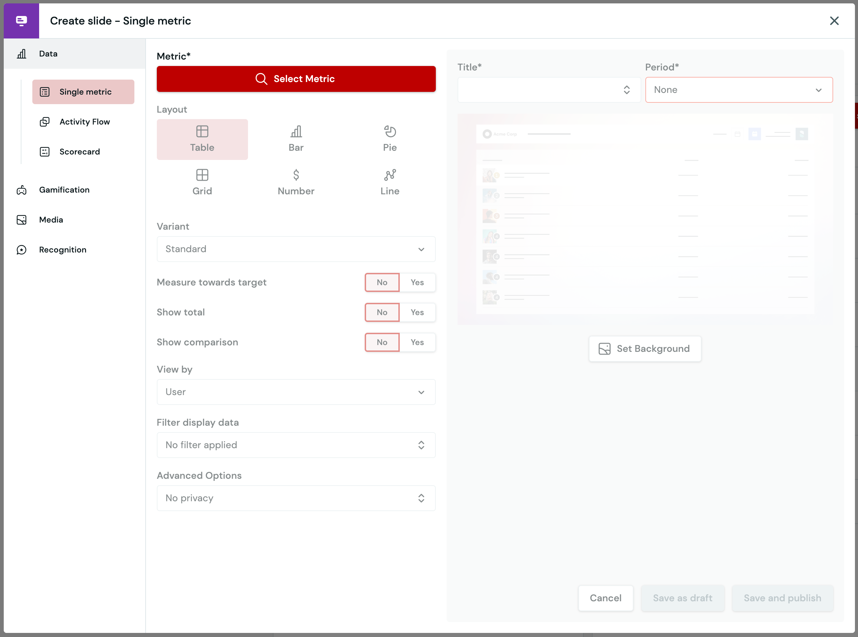858x637 pixels.
Task: Pick the Grid layout icon
Action: 202,176
